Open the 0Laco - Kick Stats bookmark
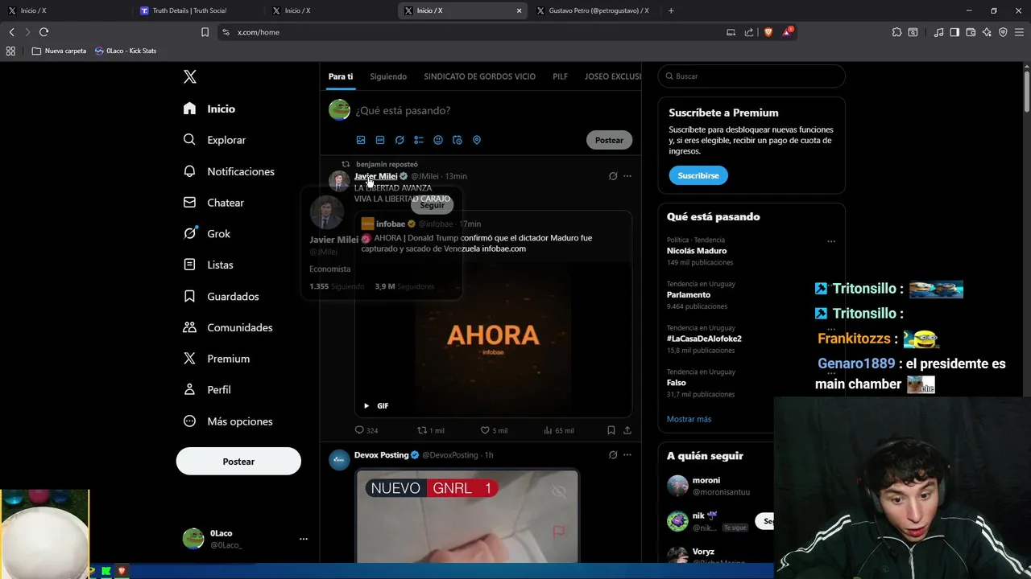The width and height of the screenshot is (1031, 579). (126, 51)
